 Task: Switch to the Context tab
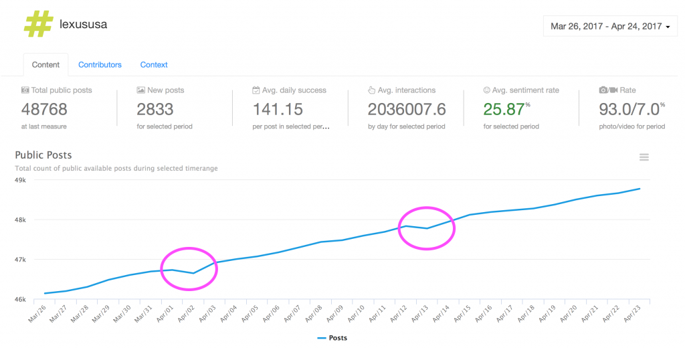click(x=154, y=65)
